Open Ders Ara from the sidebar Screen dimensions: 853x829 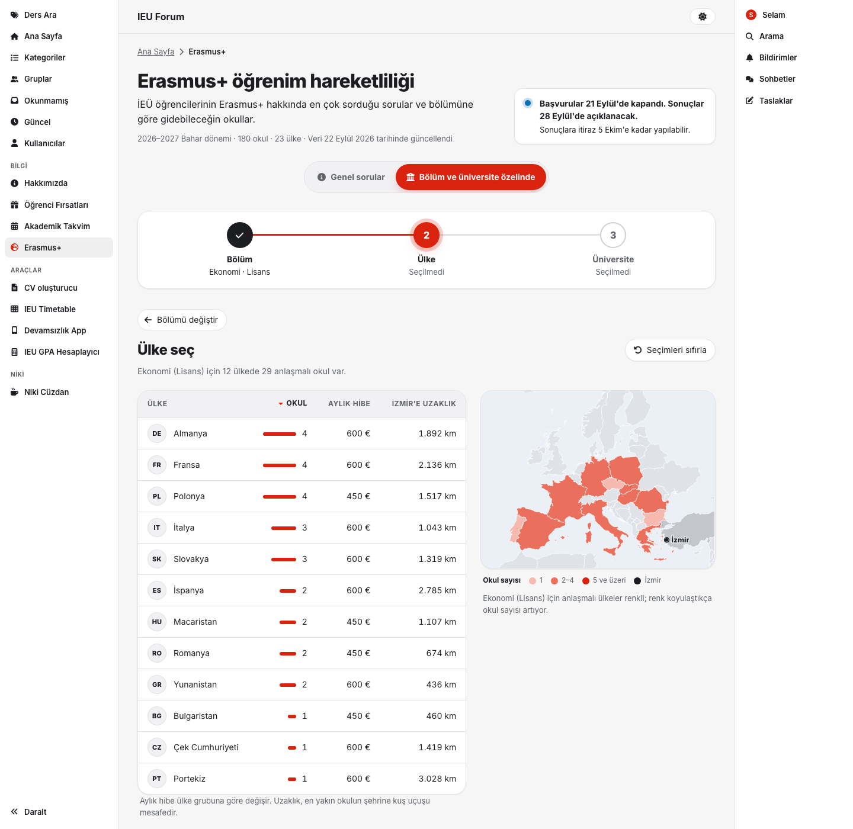tap(59, 15)
